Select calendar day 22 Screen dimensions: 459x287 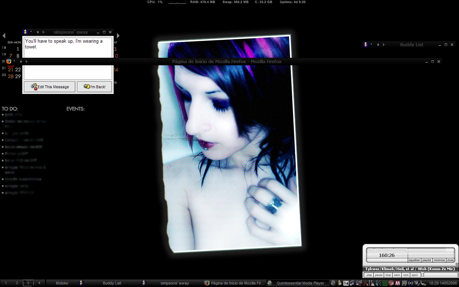(x=18, y=70)
